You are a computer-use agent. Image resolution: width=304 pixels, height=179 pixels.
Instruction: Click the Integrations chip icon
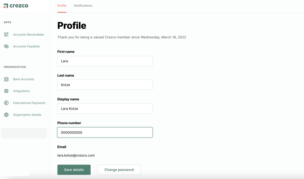pyautogui.click(x=6, y=91)
